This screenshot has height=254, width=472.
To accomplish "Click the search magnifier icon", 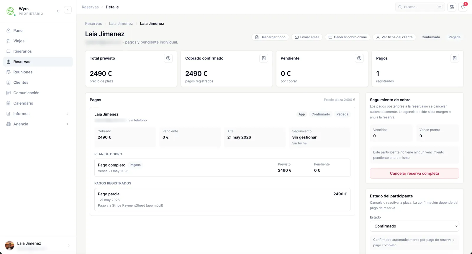I will pyautogui.click(x=400, y=7).
